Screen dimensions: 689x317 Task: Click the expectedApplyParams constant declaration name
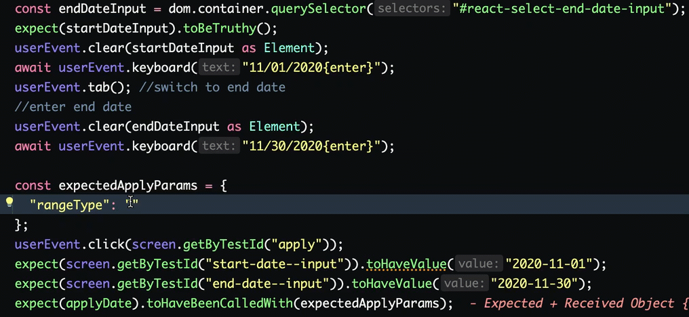[x=128, y=186]
